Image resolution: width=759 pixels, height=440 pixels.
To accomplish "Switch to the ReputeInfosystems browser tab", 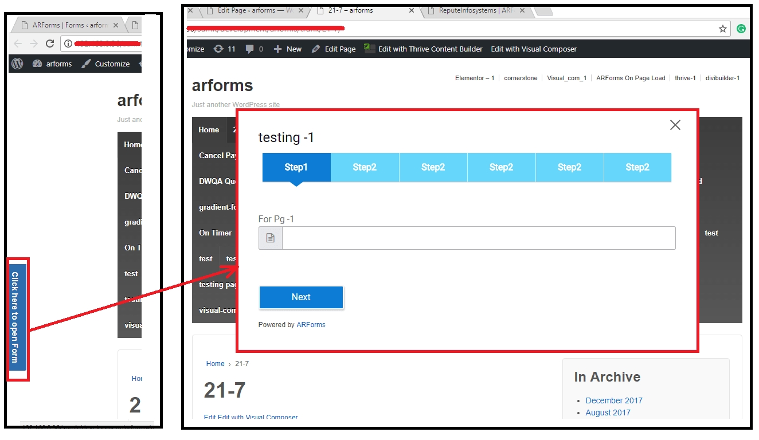I will 475,10.
